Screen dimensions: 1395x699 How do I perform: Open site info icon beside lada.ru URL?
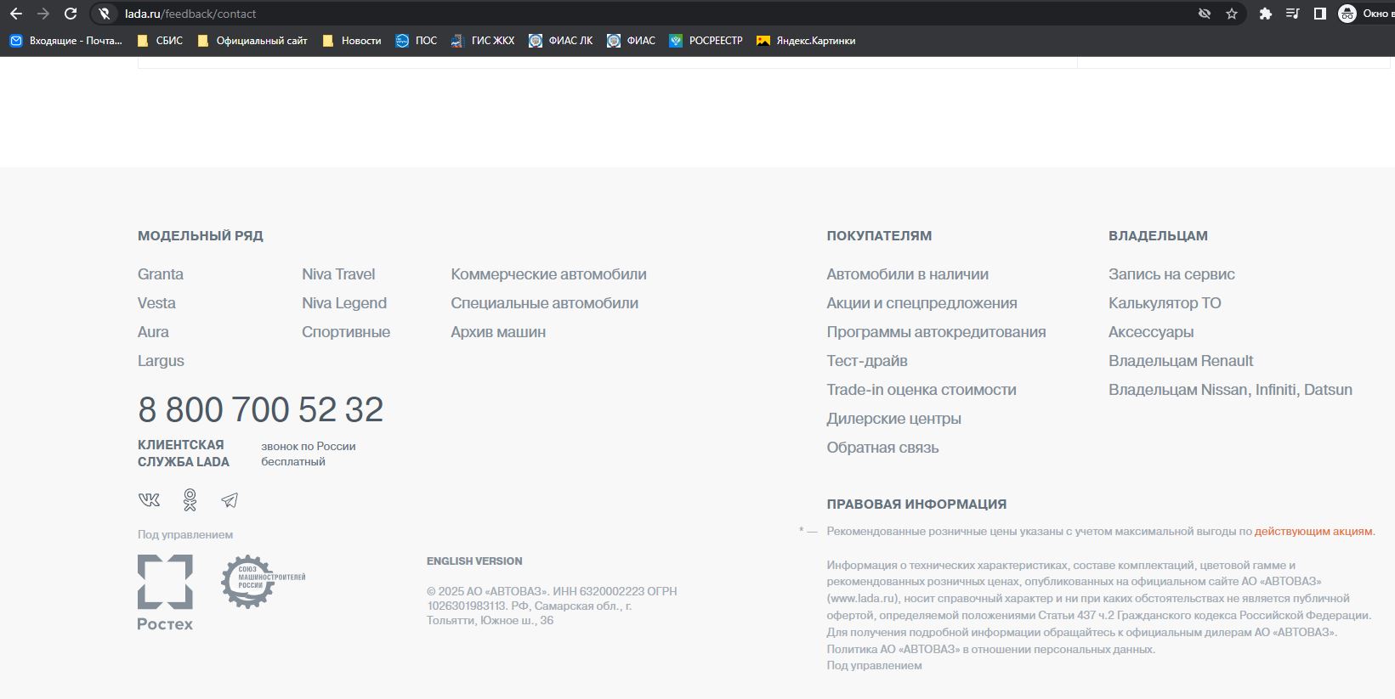tap(104, 14)
